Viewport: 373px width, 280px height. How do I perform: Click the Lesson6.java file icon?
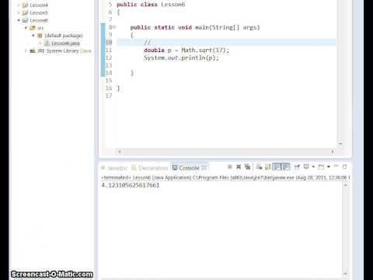(47, 43)
